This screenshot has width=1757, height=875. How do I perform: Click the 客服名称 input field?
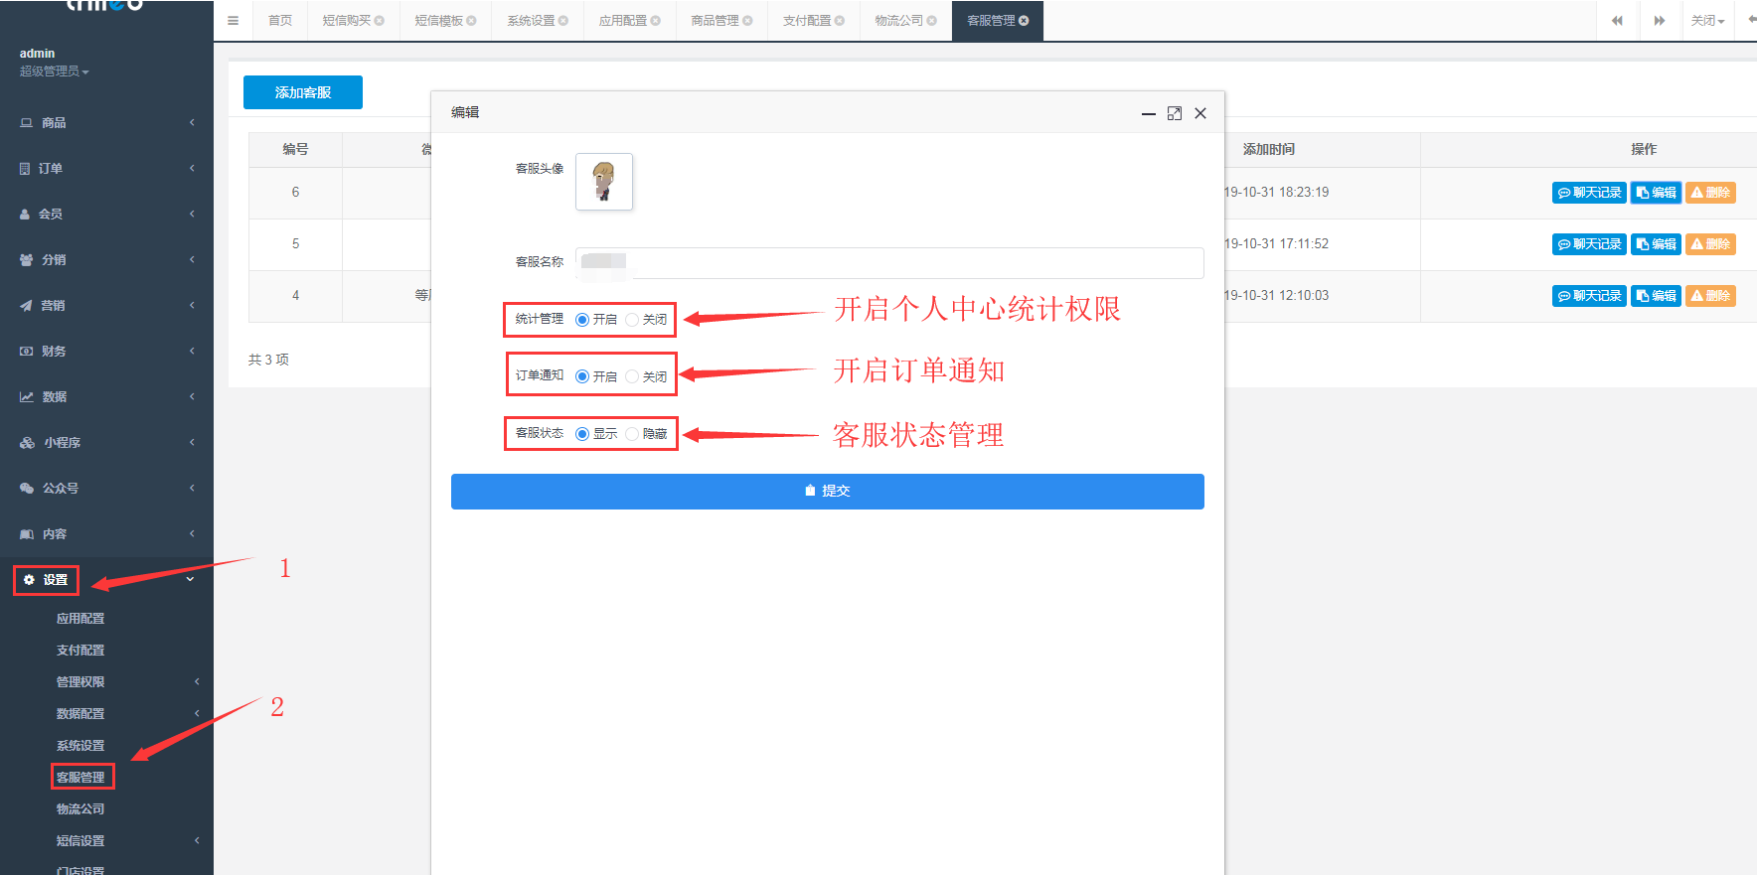[x=889, y=262]
